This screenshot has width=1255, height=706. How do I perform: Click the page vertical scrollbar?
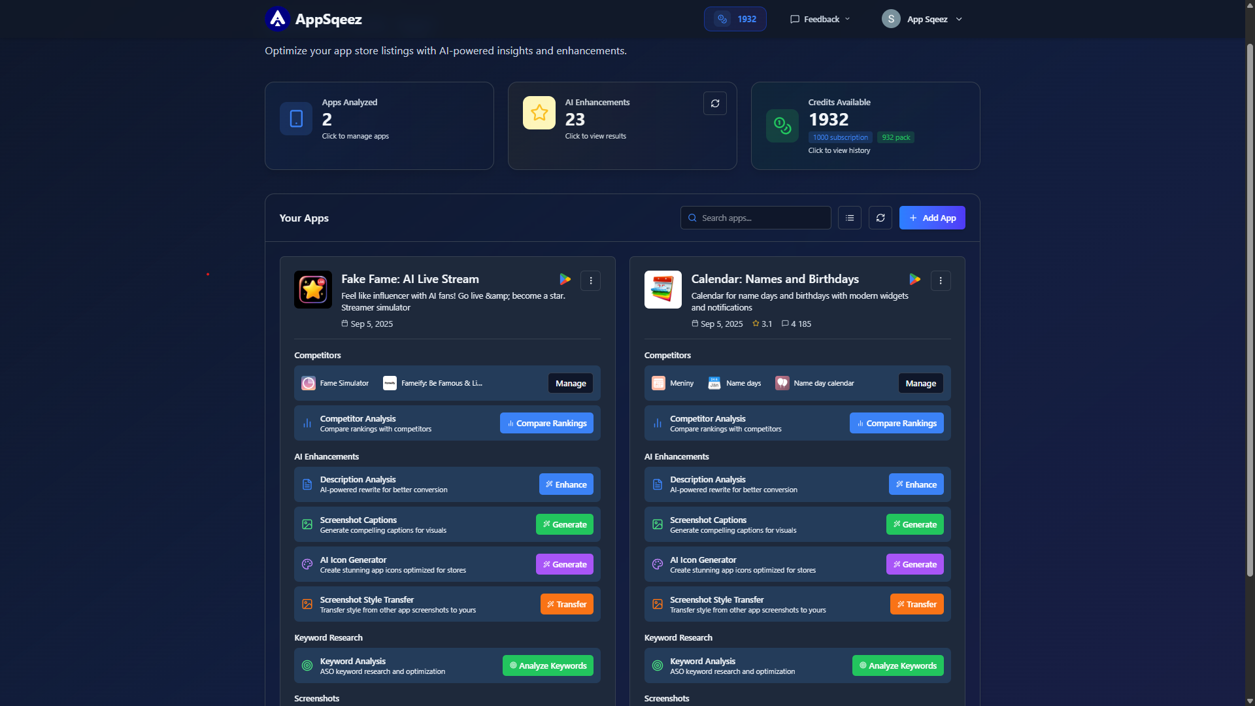[1250, 310]
